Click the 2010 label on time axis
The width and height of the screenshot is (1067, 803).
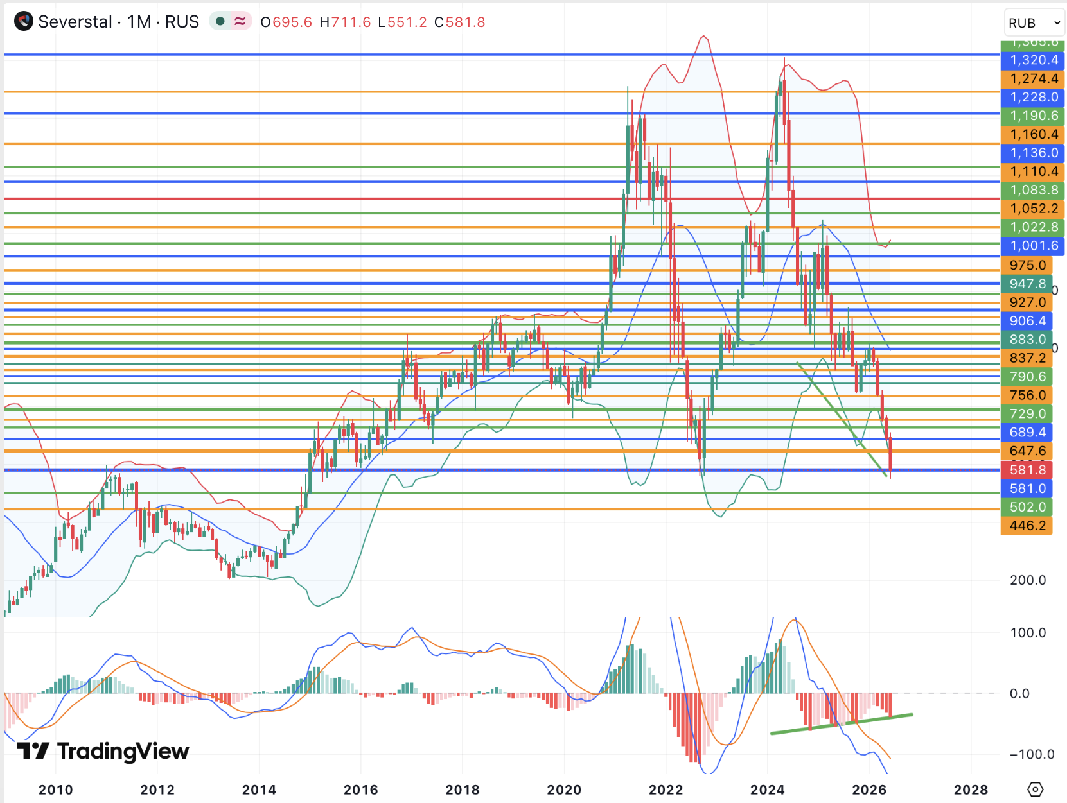point(56,790)
